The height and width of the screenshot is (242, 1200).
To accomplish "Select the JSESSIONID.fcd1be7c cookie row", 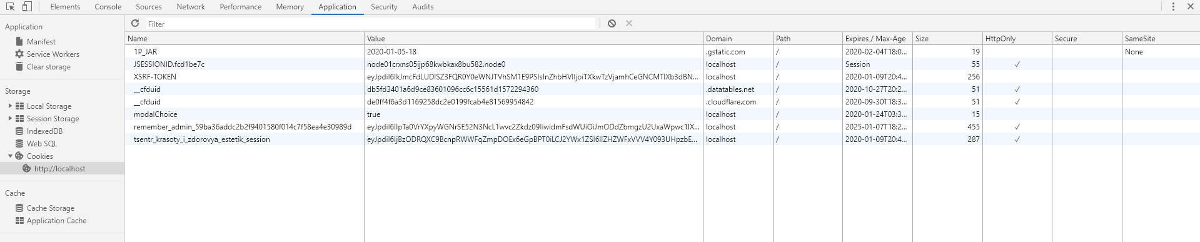I will click(x=662, y=64).
